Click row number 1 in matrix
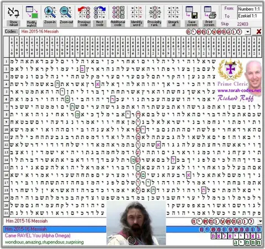Viewport: 265px width, 249px height. click(x=7, y=61)
